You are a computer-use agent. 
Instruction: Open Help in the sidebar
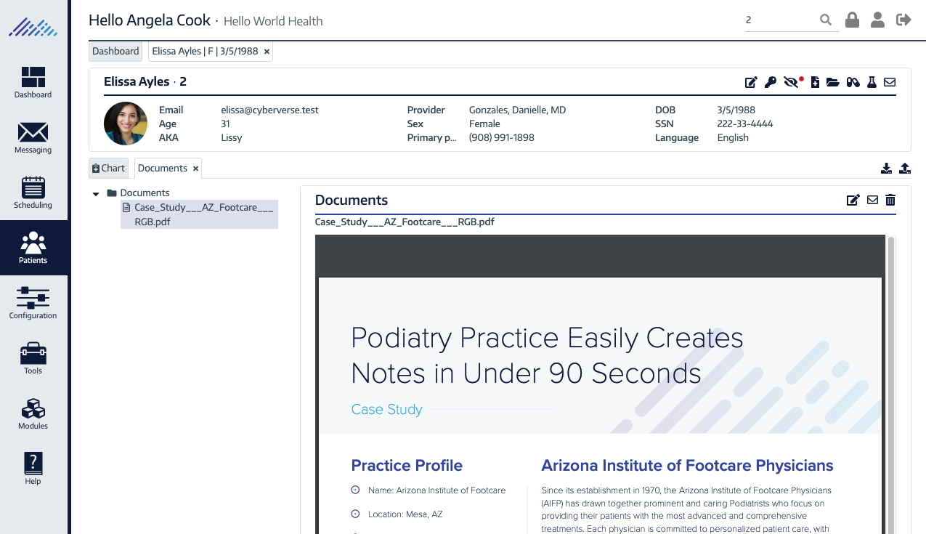pyautogui.click(x=33, y=469)
